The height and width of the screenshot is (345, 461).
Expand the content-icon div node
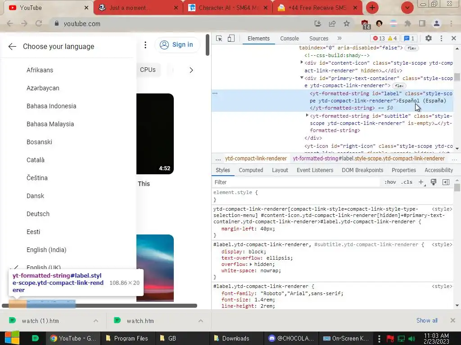pyautogui.click(x=302, y=62)
